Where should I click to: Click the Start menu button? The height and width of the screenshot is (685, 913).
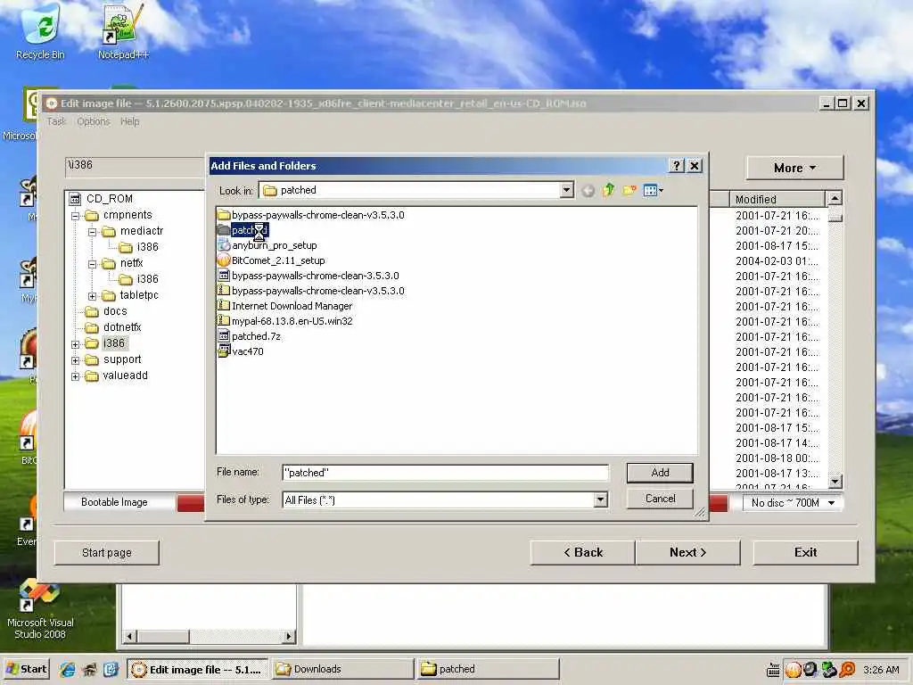[x=26, y=669]
